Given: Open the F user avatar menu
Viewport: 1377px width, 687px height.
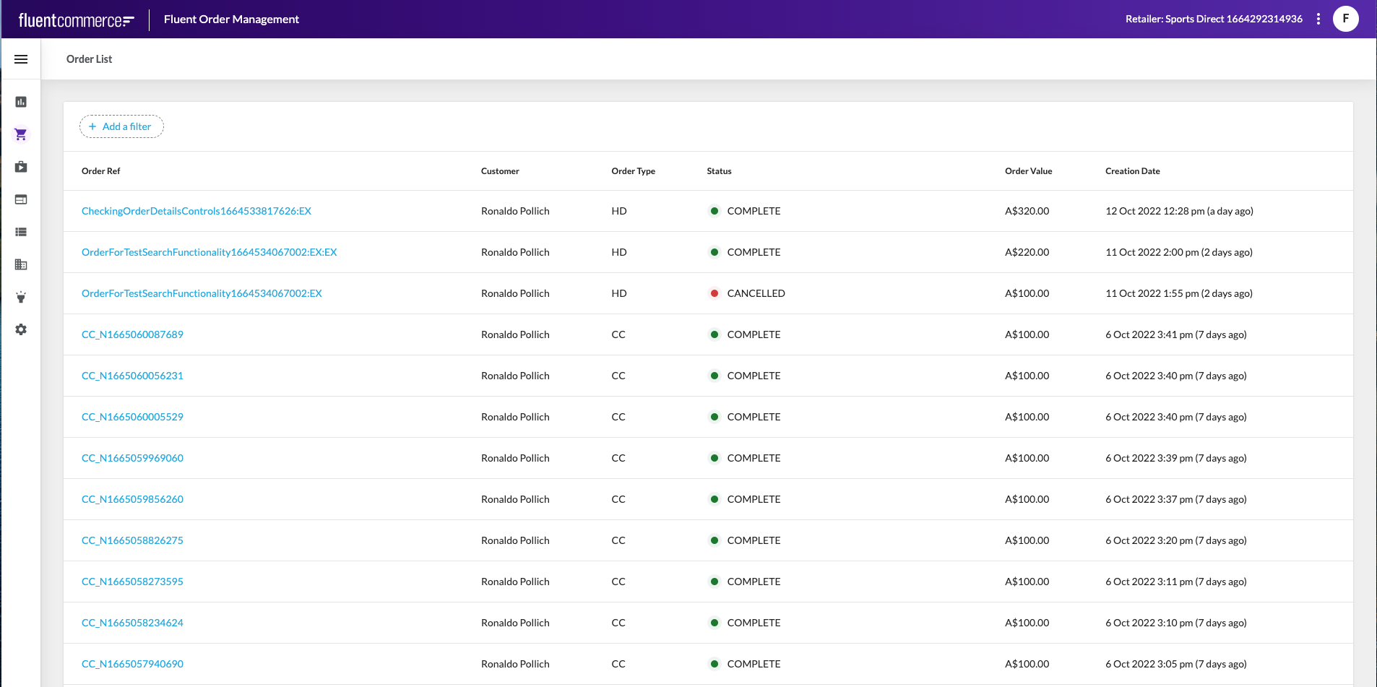Looking at the screenshot, I should 1346,18.
